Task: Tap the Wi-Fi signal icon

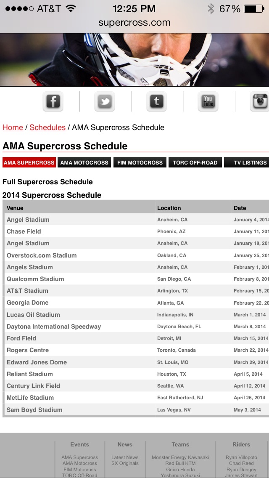Action: coord(71,9)
